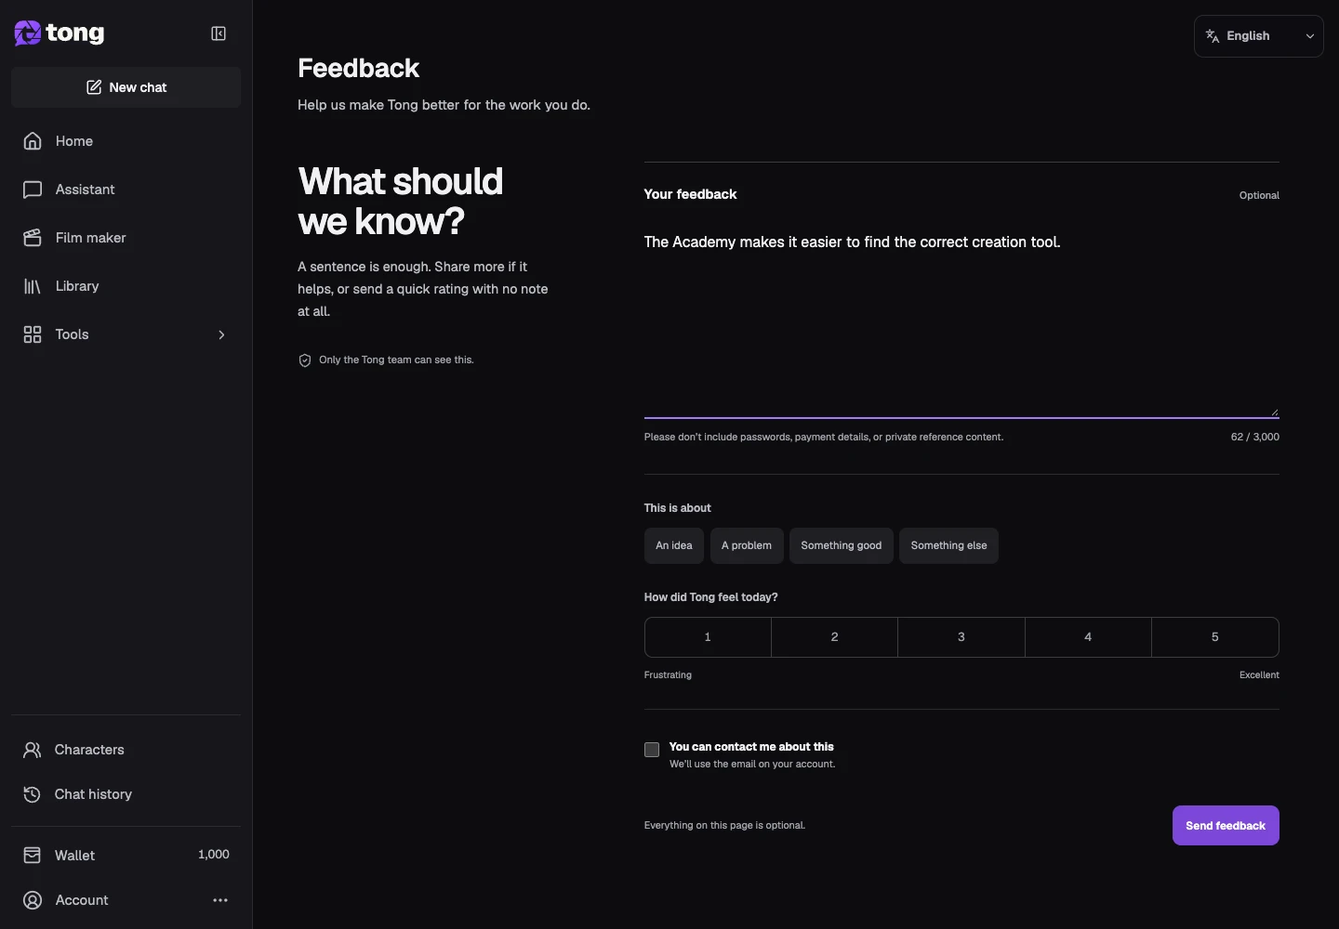Rate Tong 5 for Excellent
This screenshot has width=1339, height=929.
pyautogui.click(x=1215, y=637)
